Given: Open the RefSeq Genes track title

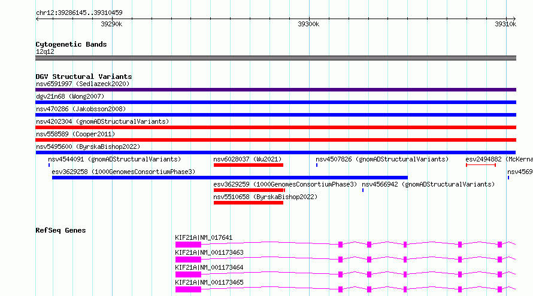Looking at the screenshot, I should tap(60, 230).
